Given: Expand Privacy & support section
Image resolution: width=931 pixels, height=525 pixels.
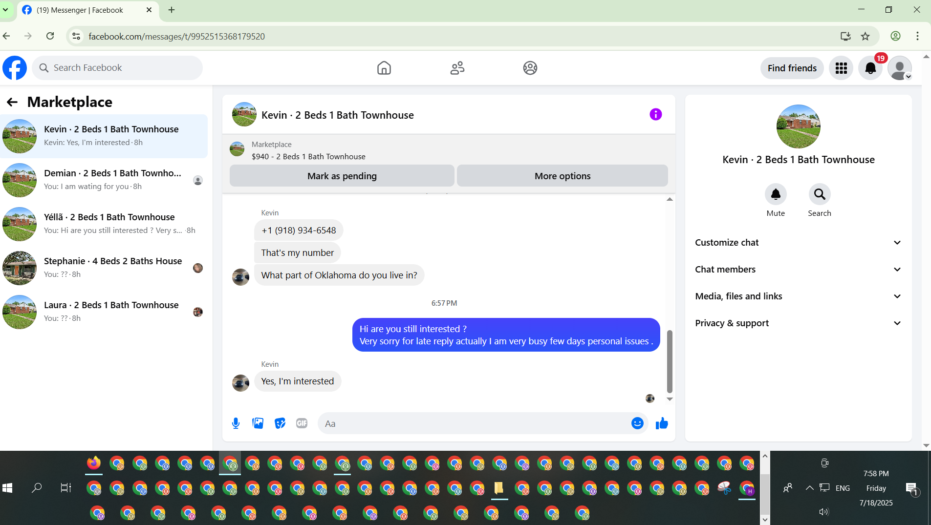Looking at the screenshot, I should 798,323.
